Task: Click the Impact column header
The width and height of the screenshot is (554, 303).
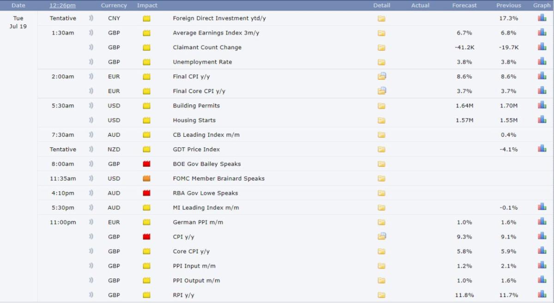Action: [x=147, y=6]
